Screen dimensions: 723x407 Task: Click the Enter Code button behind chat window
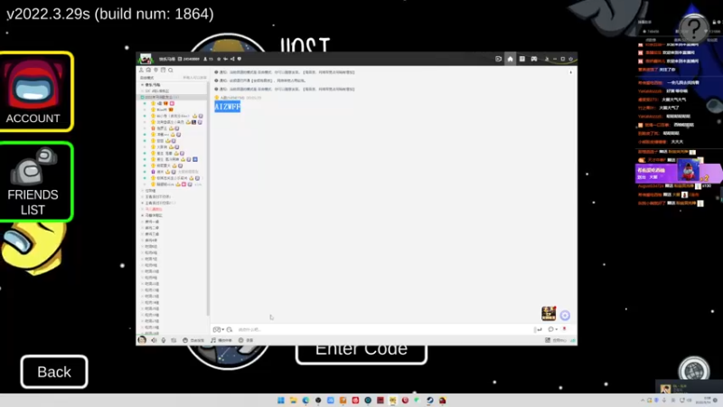pyautogui.click(x=361, y=353)
